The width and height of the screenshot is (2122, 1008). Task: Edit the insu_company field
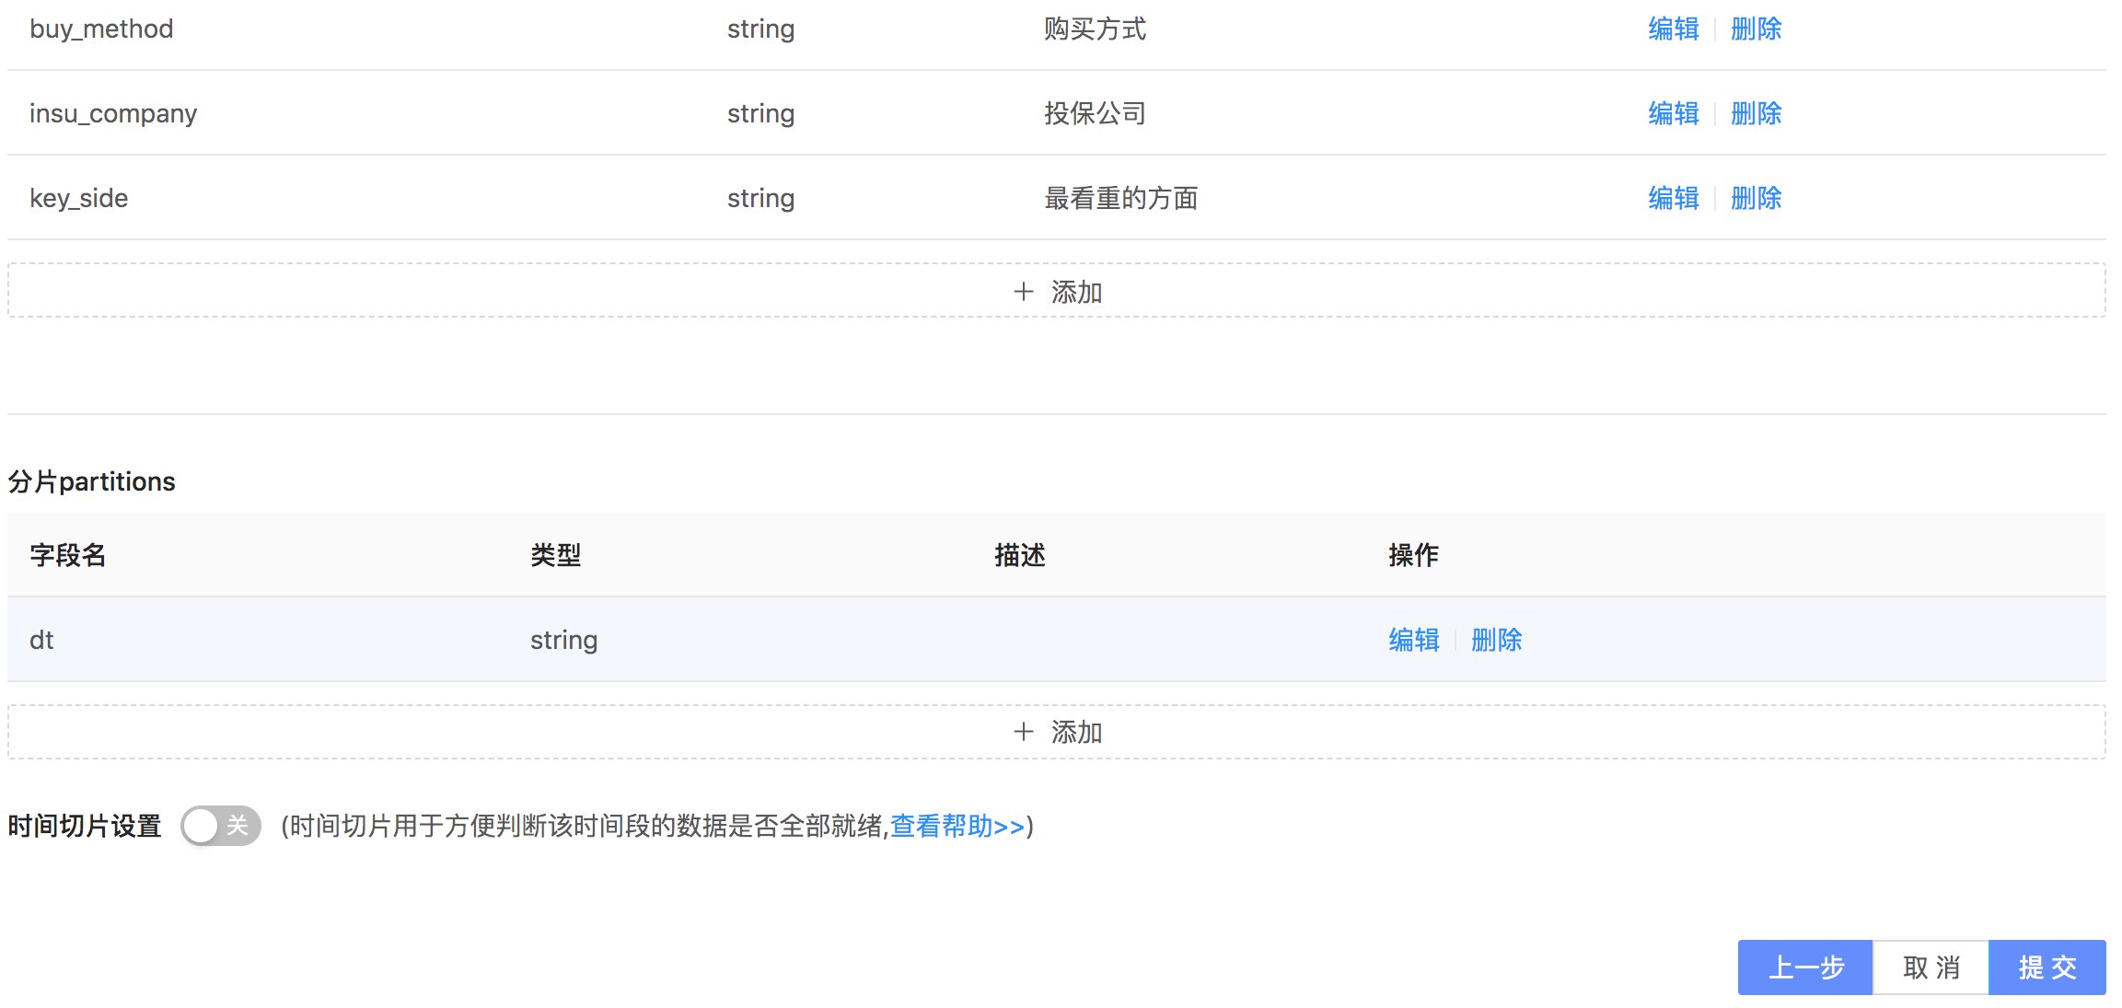point(1673,113)
